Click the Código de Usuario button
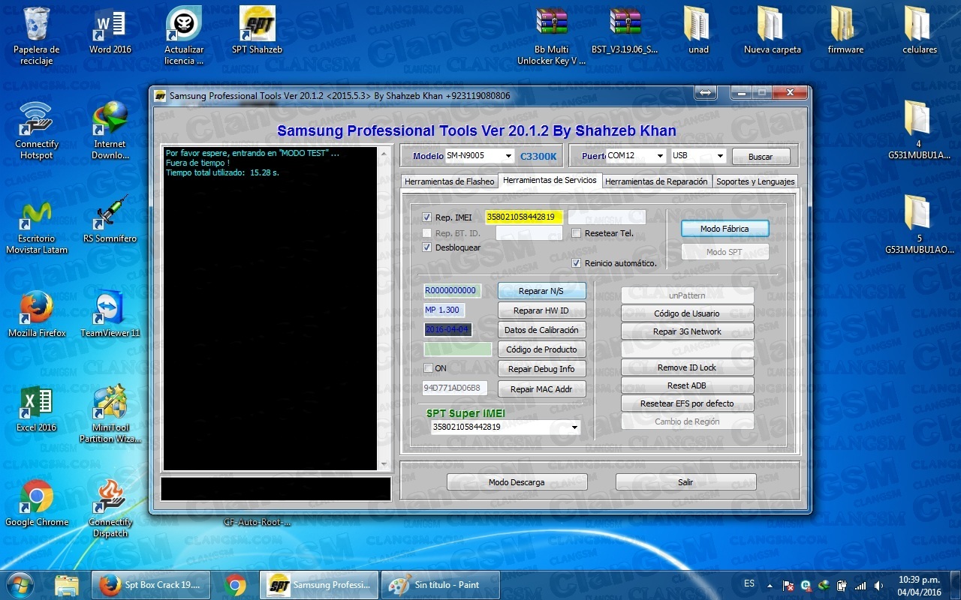This screenshot has height=600, width=961. point(687,313)
